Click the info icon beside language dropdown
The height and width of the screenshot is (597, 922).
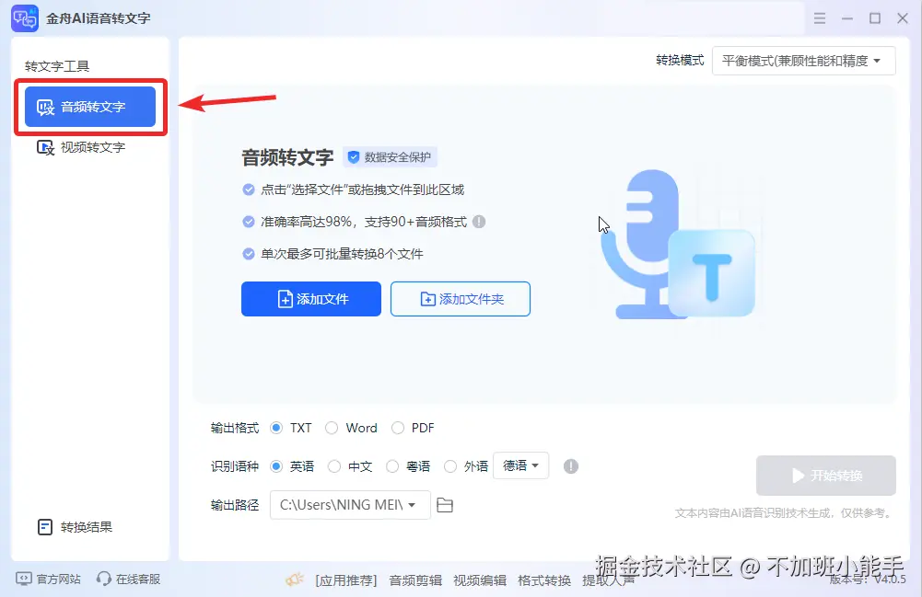click(x=571, y=466)
